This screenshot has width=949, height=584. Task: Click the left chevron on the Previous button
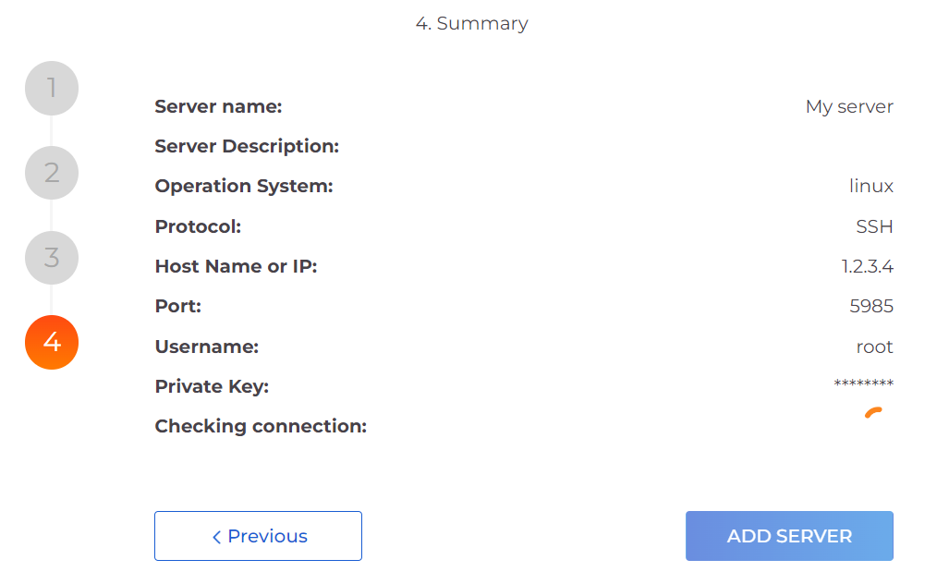point(216,537)
